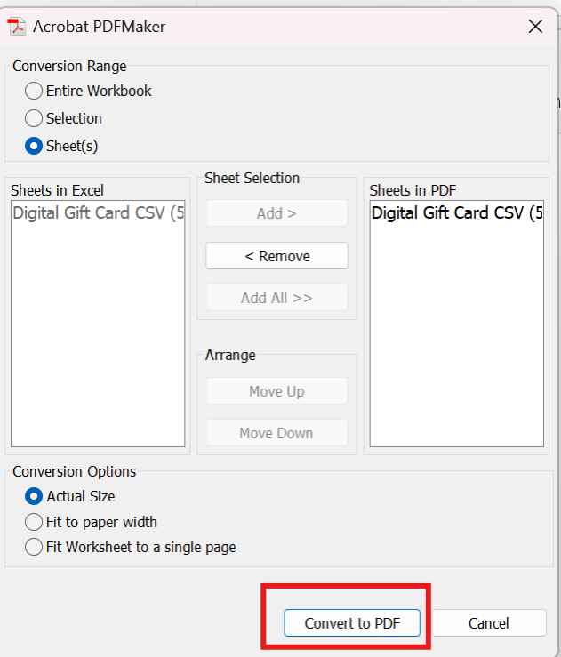This screenshot has width=561, height=657.
Task: Click the Convert to PDF button
Action: click(x=351, y=623)
